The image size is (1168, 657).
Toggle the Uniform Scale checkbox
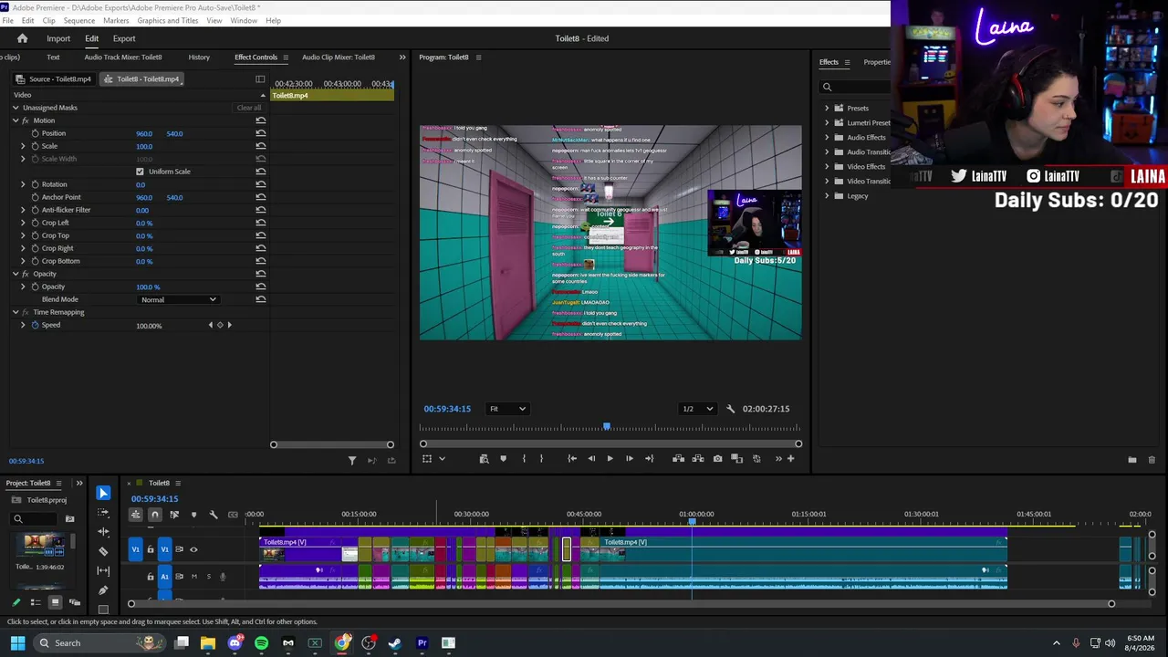pyautogui.click(x=140, y=172)
